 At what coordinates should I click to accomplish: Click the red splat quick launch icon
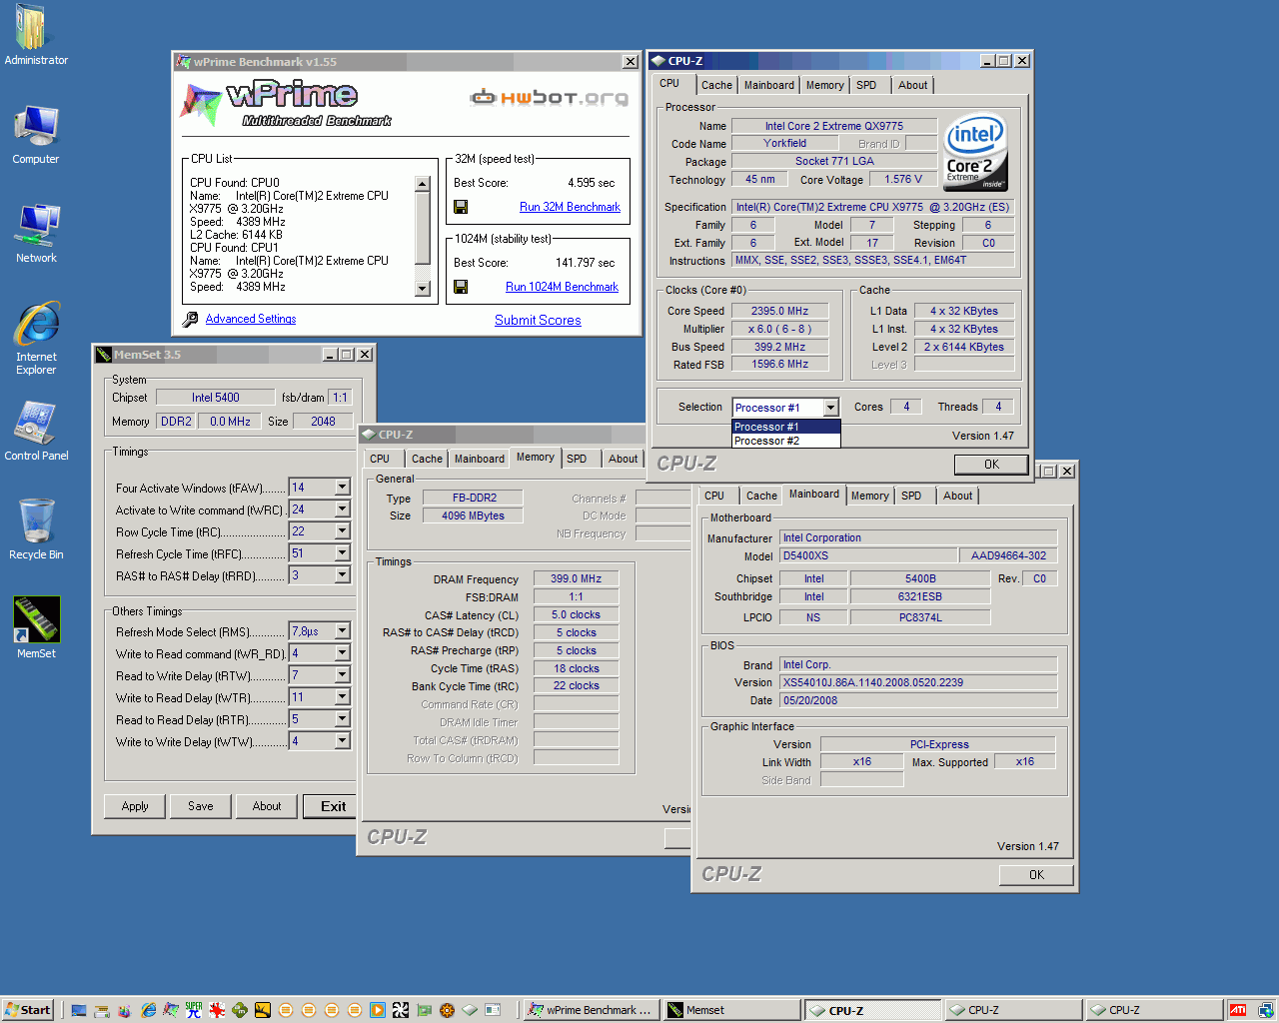point(217,1010)
